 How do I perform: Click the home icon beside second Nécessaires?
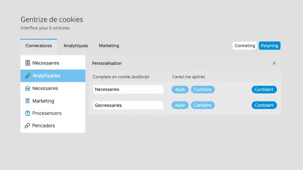coord(28,88)
